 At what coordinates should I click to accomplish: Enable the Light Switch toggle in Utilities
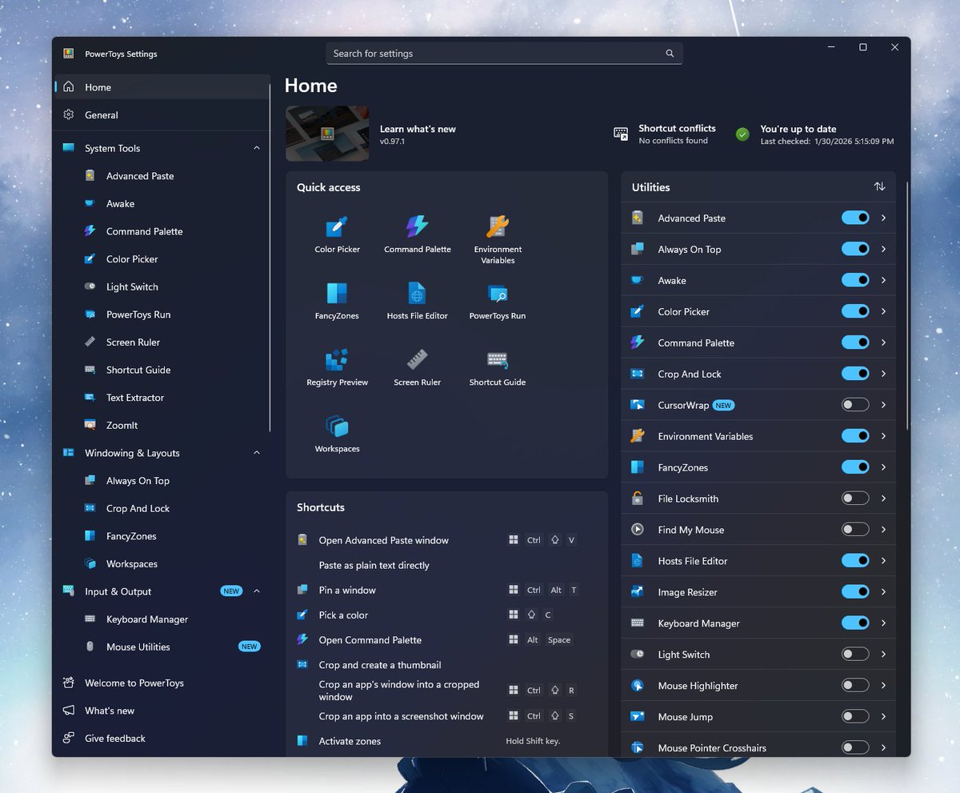855,655
